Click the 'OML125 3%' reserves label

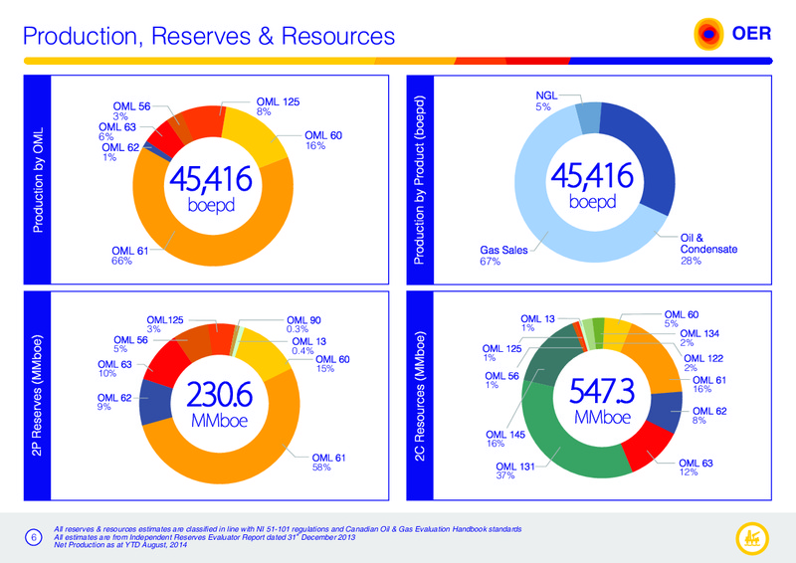165,324
